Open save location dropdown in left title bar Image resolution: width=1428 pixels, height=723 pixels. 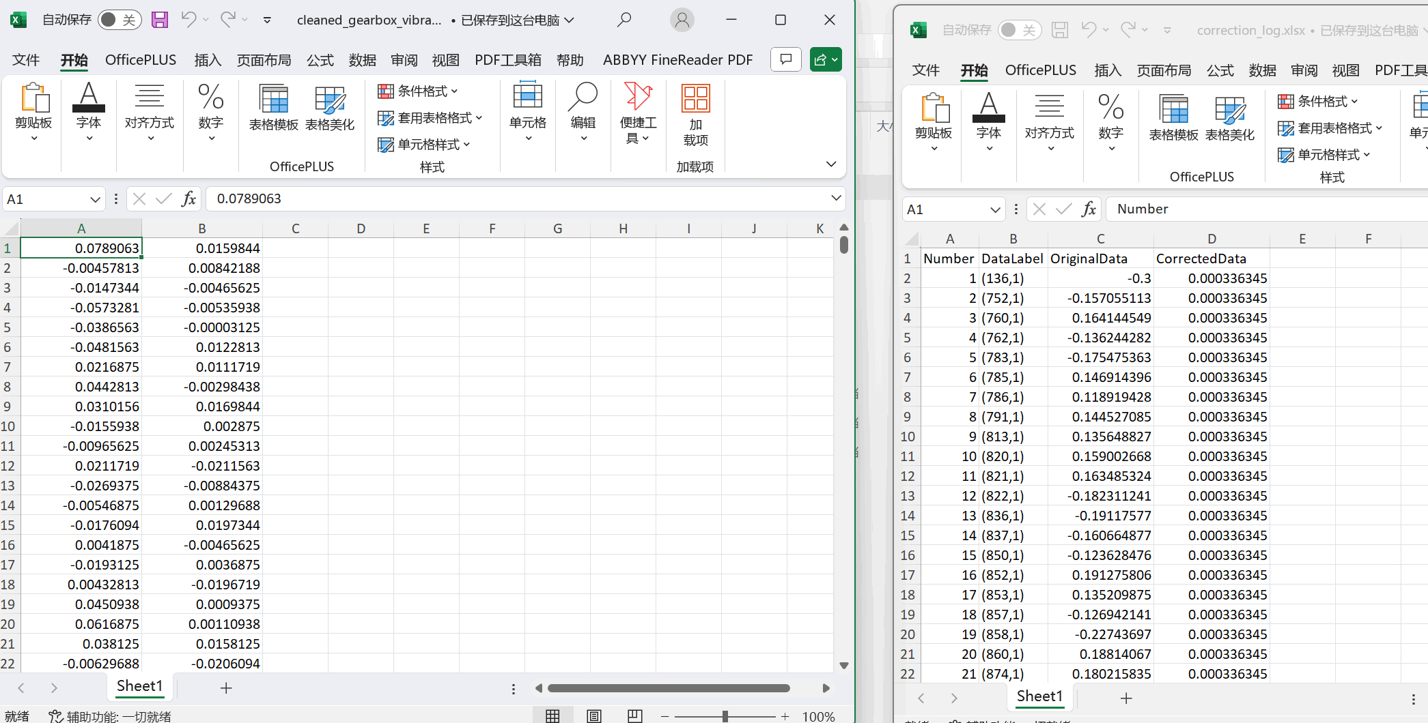[569, 20]
